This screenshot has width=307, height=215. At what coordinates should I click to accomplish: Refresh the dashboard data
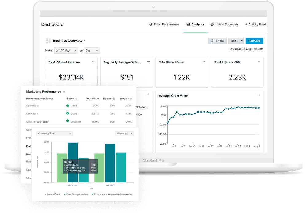[217, 41]
